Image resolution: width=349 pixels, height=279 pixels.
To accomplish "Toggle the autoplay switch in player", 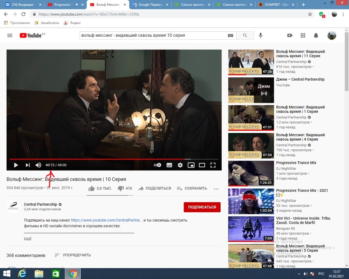I will point(157,165).
